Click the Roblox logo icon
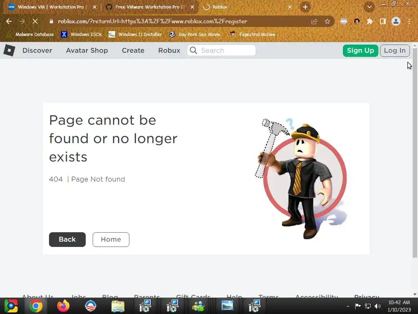 [9, 50]
